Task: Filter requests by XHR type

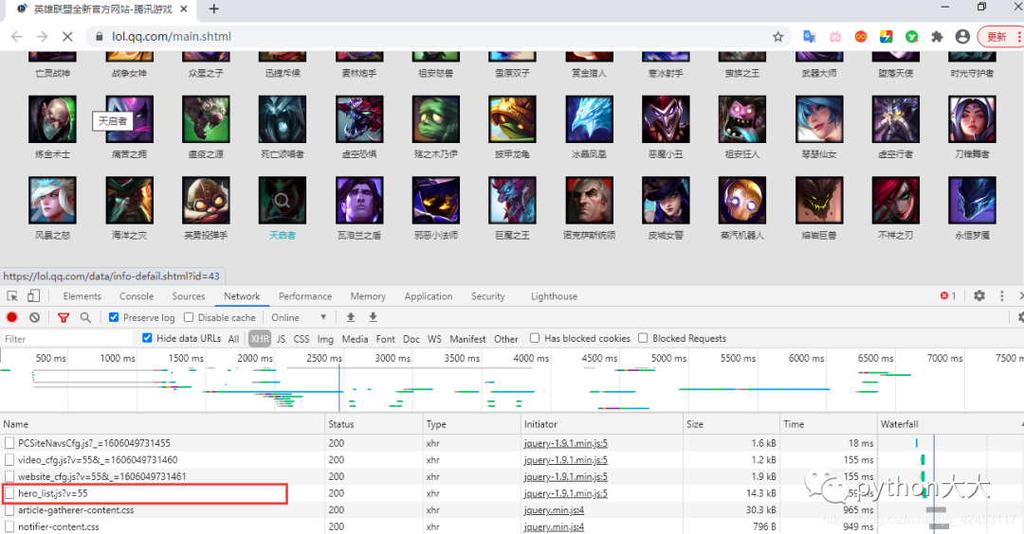Action: coord(259,338)
